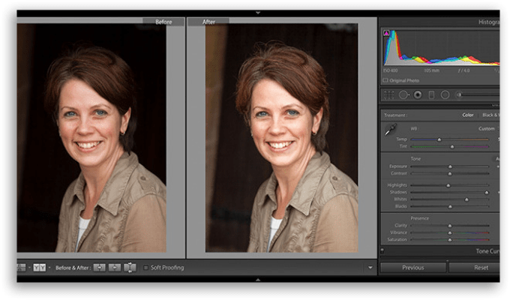The image size is (525, 300).
Task: Expand the bottom filmstrip panel arrow
Action: point(258,279)
